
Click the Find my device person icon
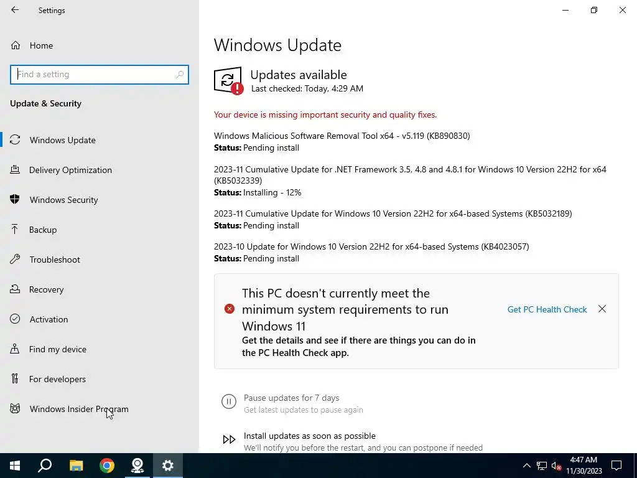15,349
